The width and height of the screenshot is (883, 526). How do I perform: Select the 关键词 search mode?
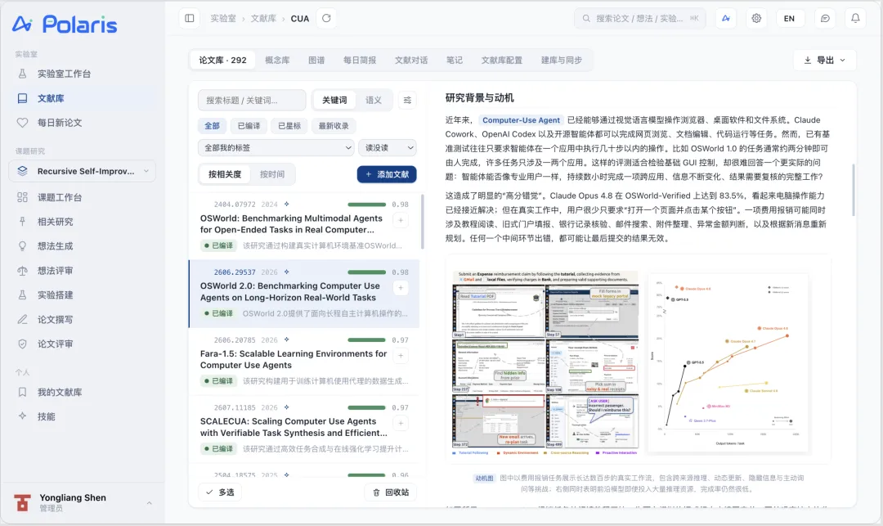[334, 101]
